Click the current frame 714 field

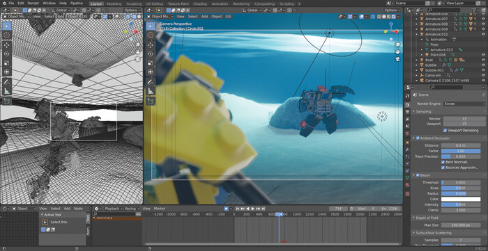coord(338,209)
